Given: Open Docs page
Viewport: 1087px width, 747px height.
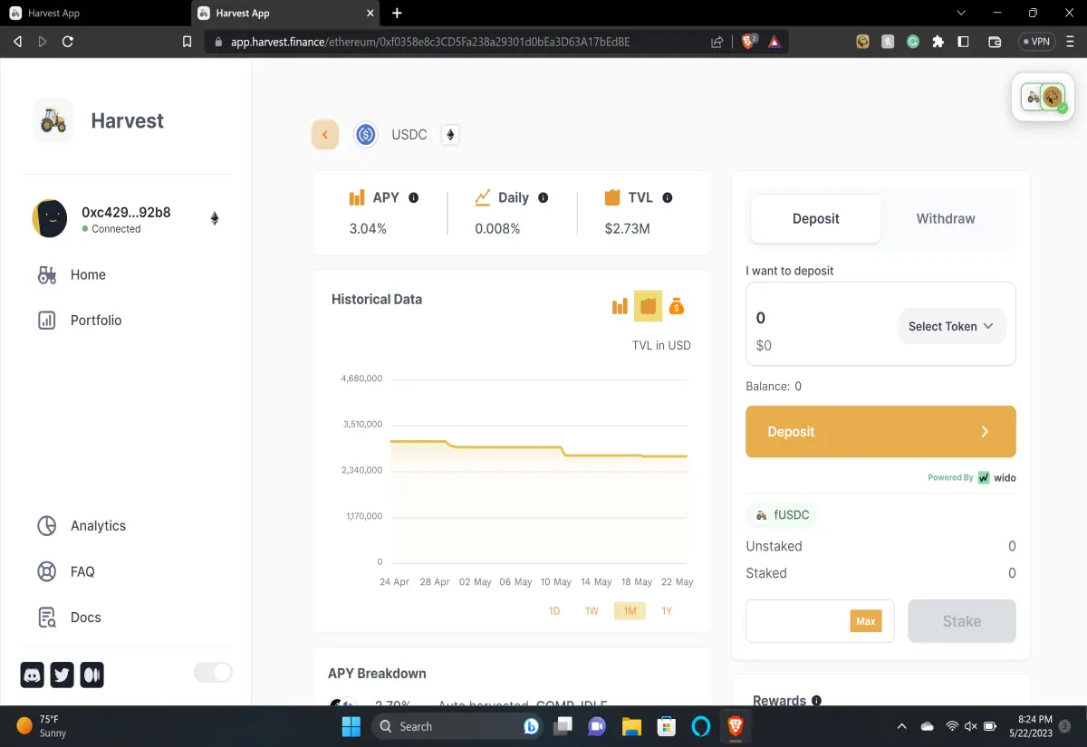Looking at the screenshot, I should pyautogui.click(x=69, y=618).
